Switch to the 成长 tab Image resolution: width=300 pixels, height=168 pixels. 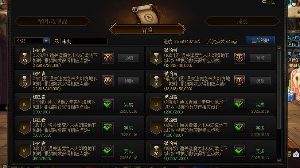(242, 21)
